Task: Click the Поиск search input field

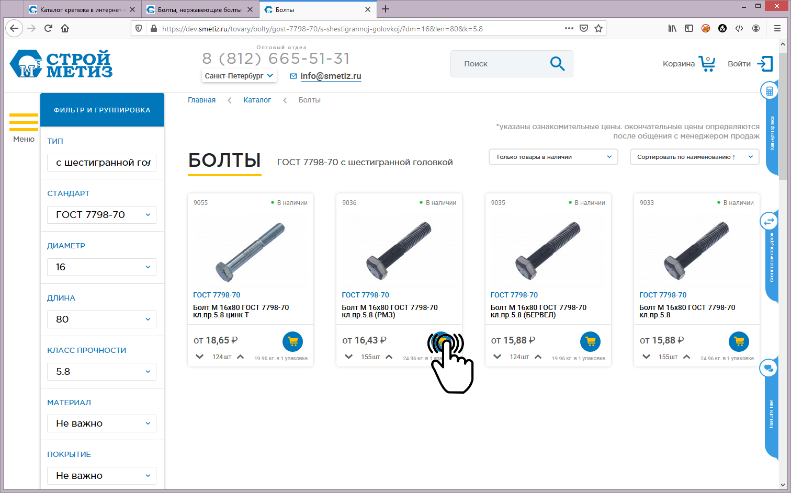Action: (497, 64)
